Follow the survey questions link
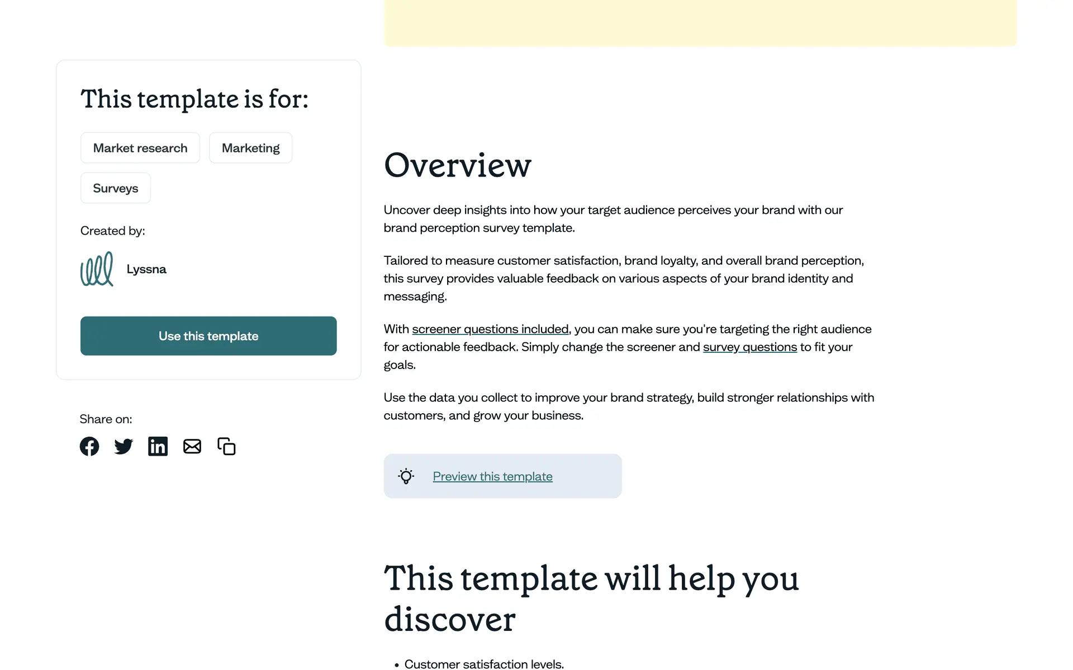This screenshot has height=670, width=1073. [749, 347]
